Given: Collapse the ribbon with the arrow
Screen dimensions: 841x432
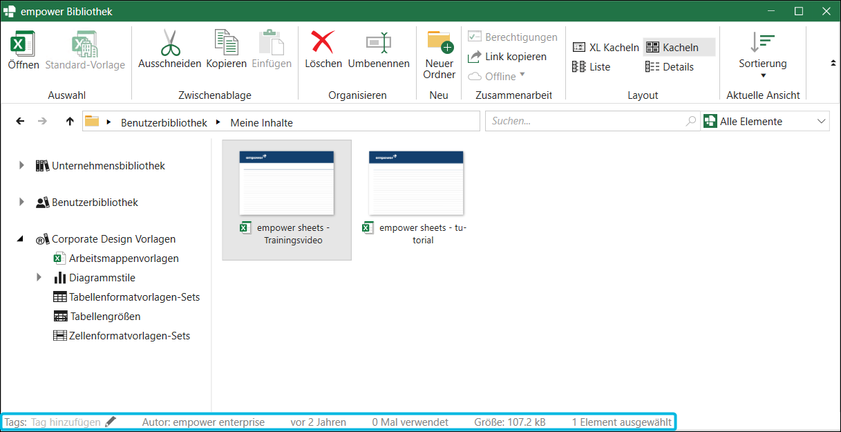Looking at the screenshot, I should 832,63.
